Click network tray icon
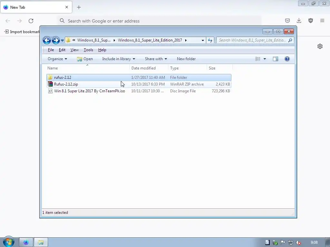 [291, 242]
